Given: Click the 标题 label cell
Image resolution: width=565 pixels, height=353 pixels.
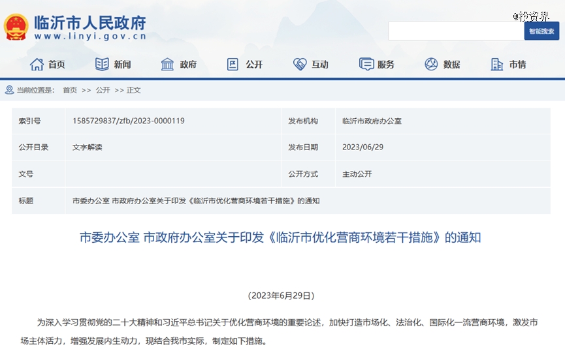Looking at the screenshot, I should [38, 201].
